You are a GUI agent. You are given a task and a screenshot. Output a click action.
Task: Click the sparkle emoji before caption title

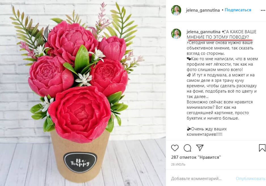pyautogui.click(x=223, y=32)
